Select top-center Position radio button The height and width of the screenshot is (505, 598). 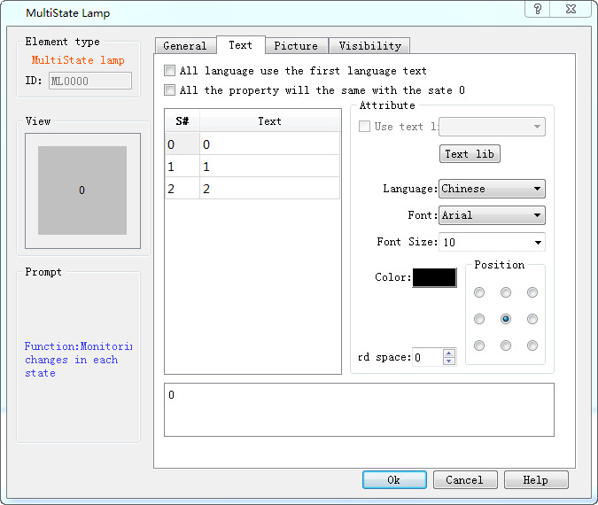[x=506, y=292]
